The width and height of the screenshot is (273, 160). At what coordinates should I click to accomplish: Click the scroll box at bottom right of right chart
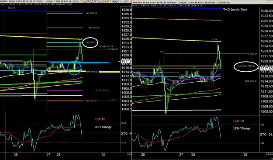tap(270, 153)
